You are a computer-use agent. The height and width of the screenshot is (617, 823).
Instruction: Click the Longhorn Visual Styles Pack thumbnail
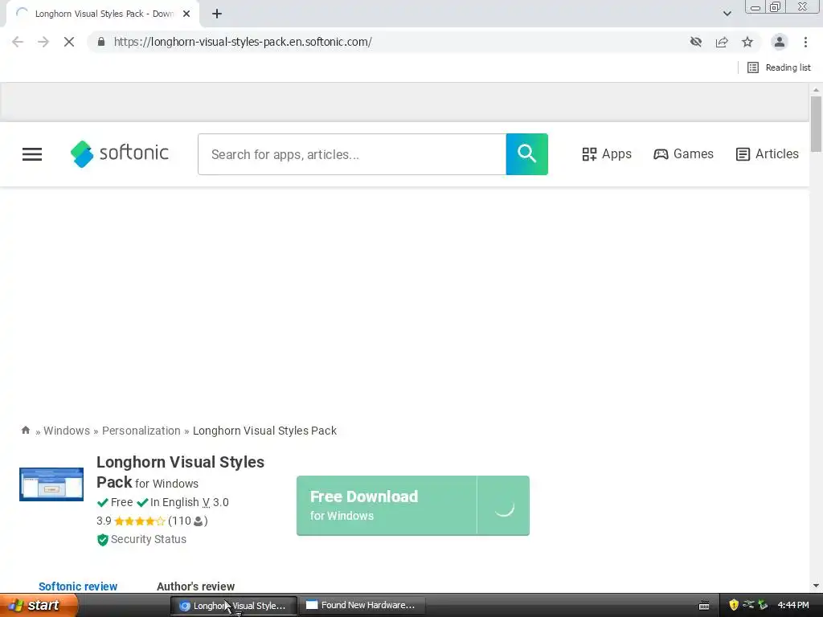(x=51, y=484)
